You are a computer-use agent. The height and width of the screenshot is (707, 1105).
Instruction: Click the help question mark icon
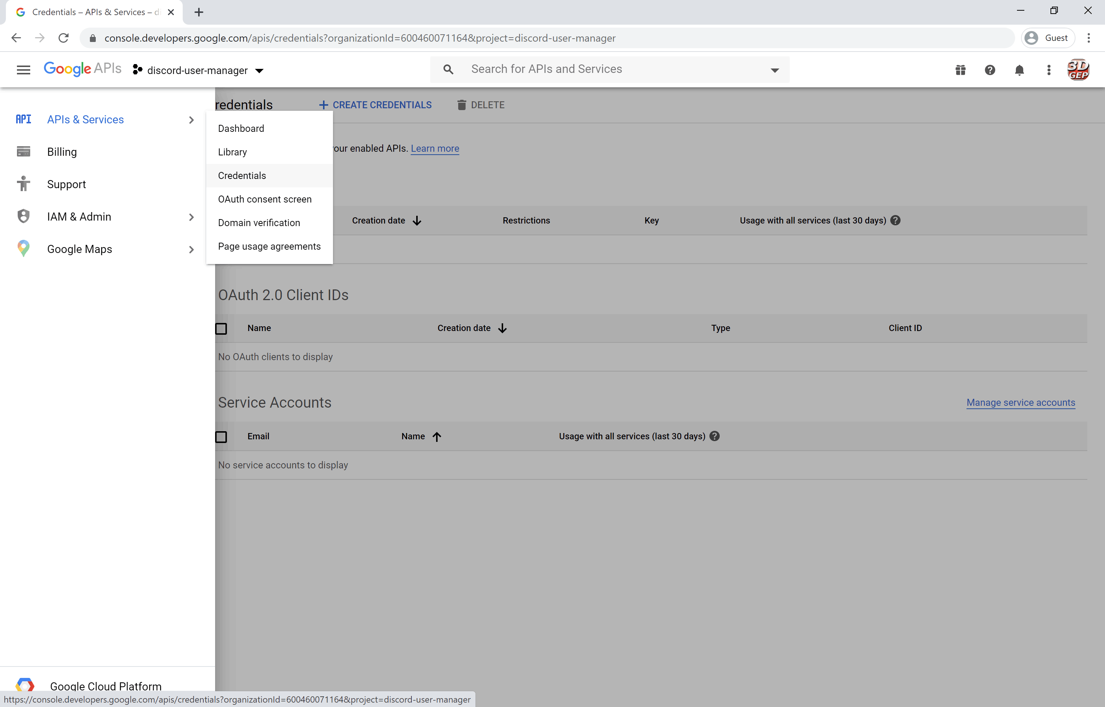[x=990, y=70]
